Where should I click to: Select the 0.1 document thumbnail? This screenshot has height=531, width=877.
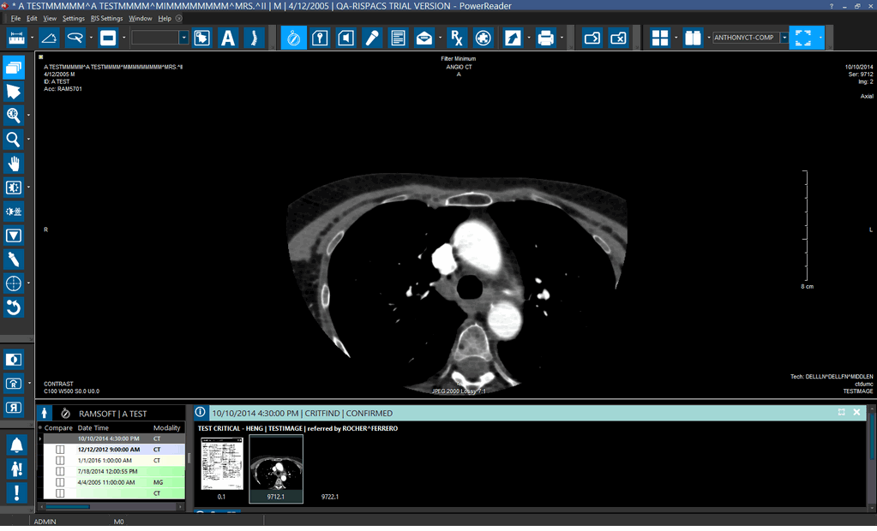(x=221, y=465)
